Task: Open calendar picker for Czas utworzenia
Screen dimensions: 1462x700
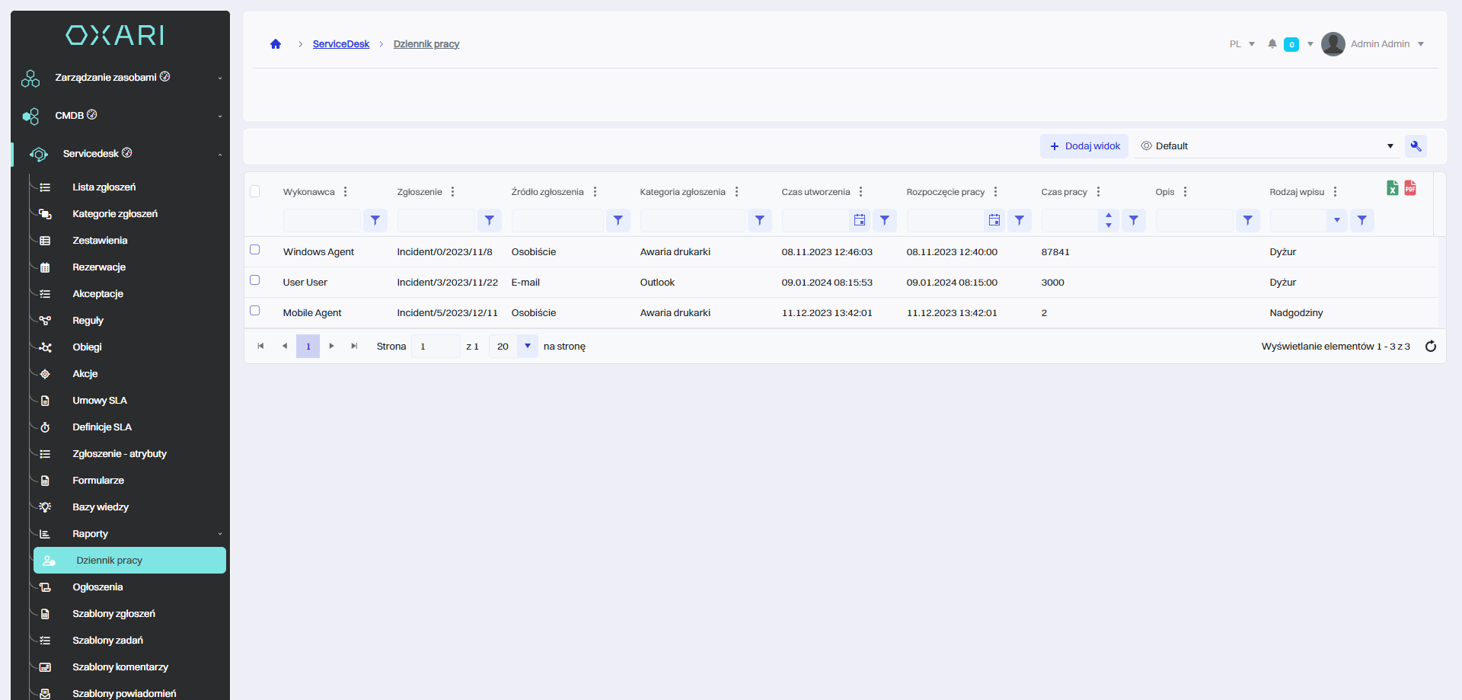Action: (x=860, y=221)
